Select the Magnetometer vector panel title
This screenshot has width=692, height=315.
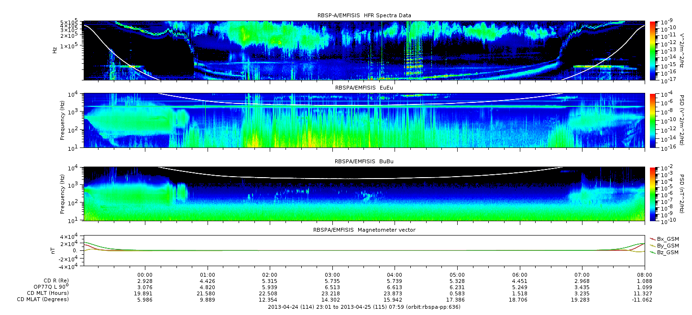click(364, 230)
